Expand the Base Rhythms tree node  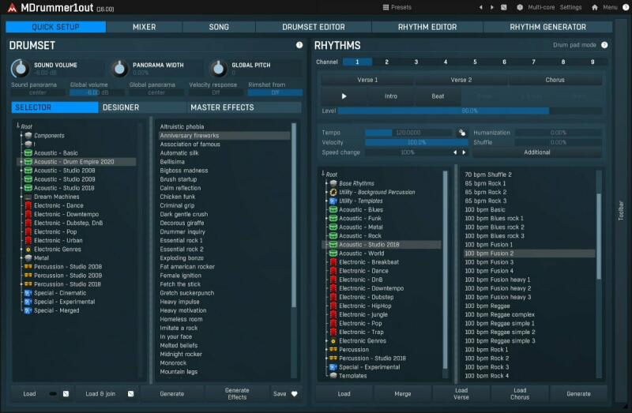[x=326, y=184]
